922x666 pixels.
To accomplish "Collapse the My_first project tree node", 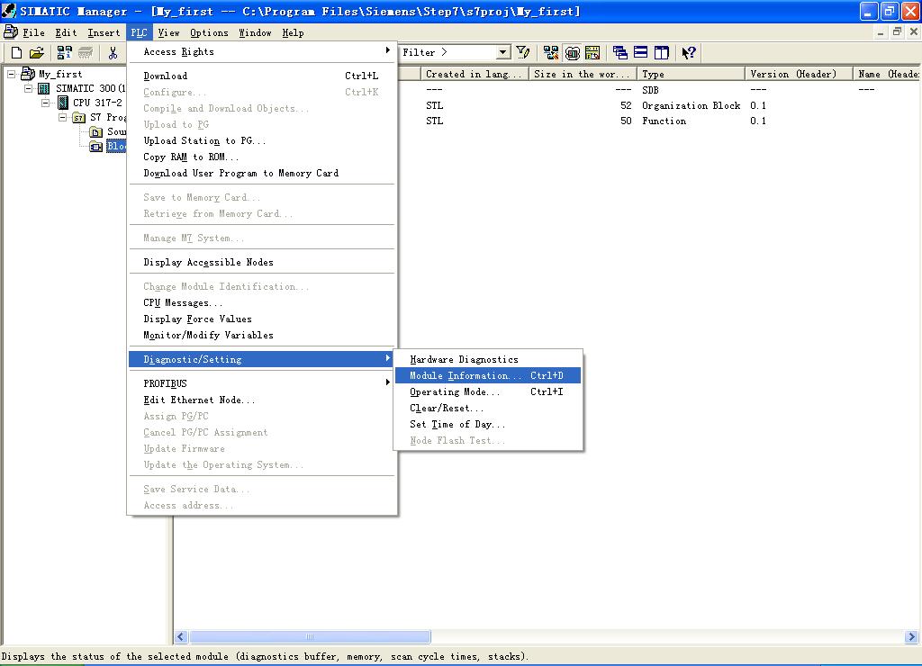I will (11, 74).
